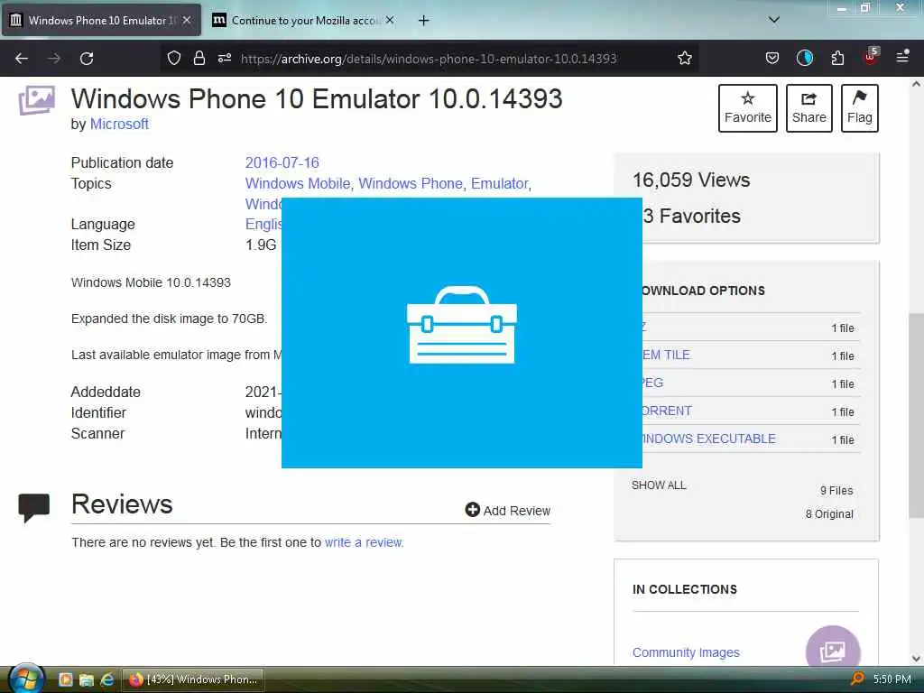Image resolution: width=924 pixels, height=693 pixels.
Task: Reload the archive.org page
Action: click(87, 59)
